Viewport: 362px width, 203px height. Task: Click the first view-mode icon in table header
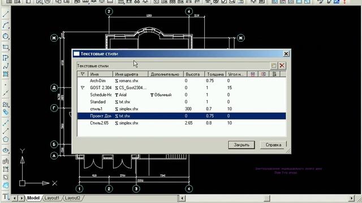coord(253,74)
